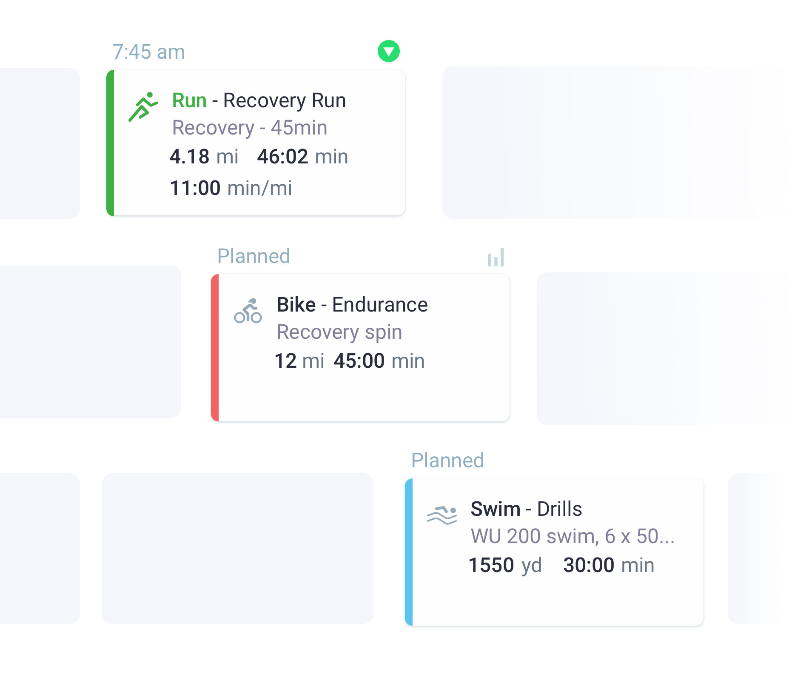
Task: Click the cyclist icon on Bike card
Action: (x=248, y=311)
